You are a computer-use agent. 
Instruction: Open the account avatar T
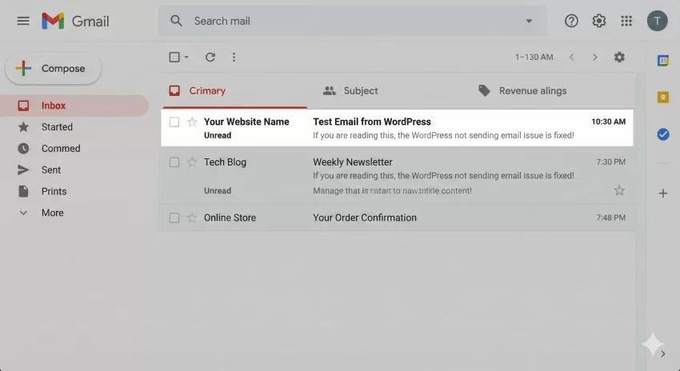[x=657, y=21]
